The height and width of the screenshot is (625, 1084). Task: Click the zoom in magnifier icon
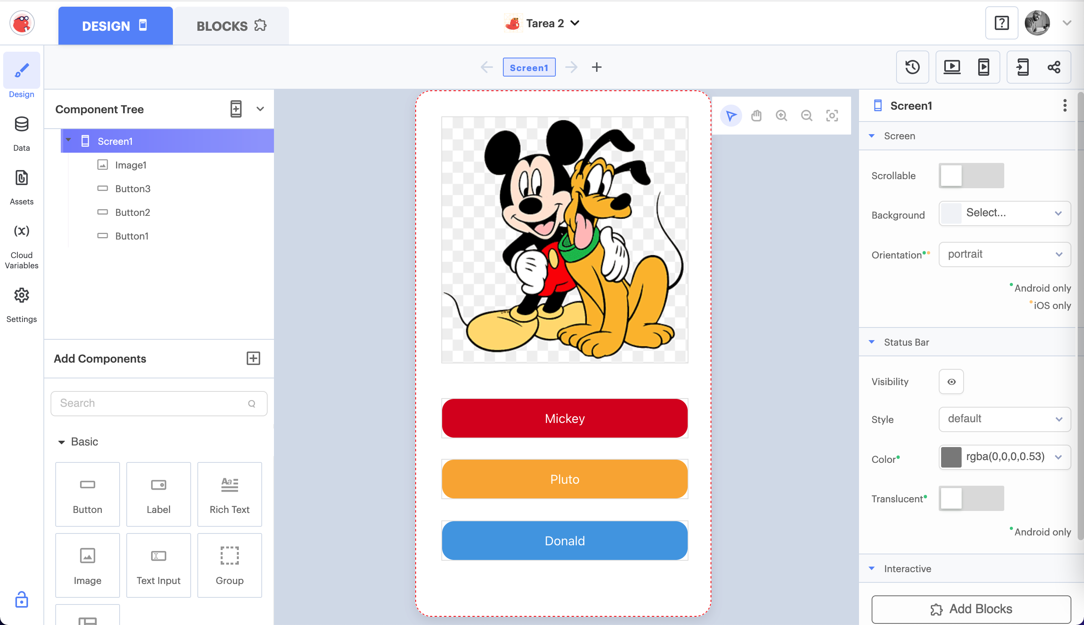pyautogui.click(x=781, y=116)
